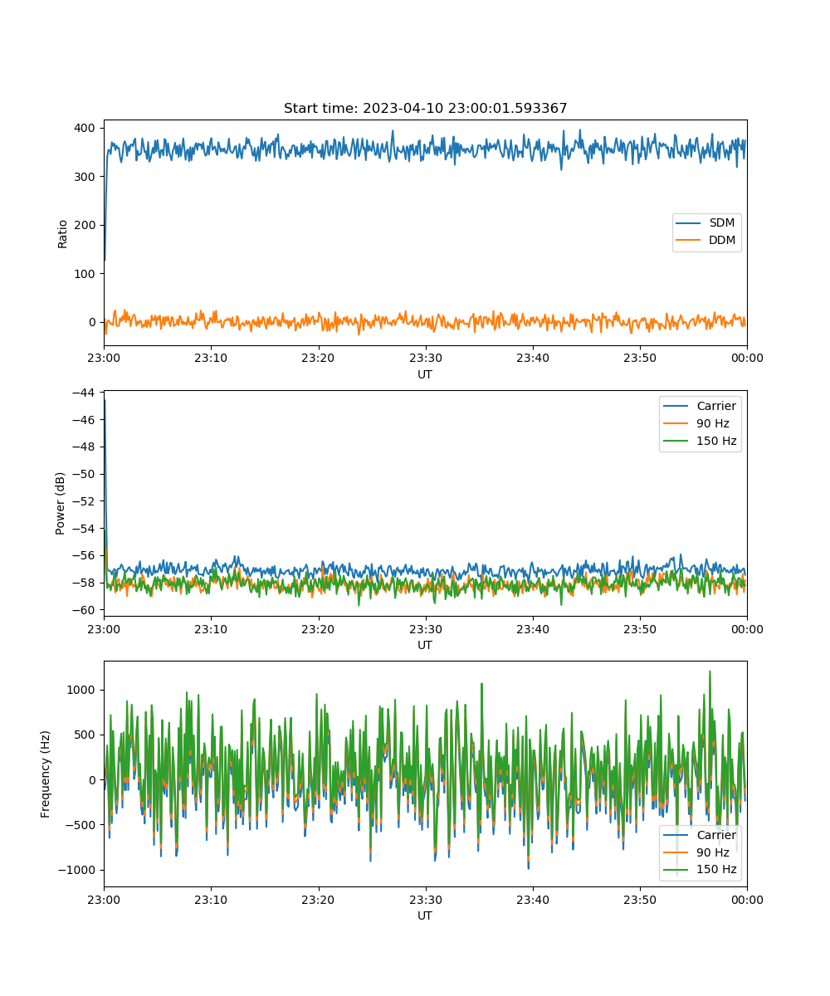Click the "23:10" tick under the Frequency plot
The width and height of the screenshot is (830, 996).
click(x=211, y=900)
